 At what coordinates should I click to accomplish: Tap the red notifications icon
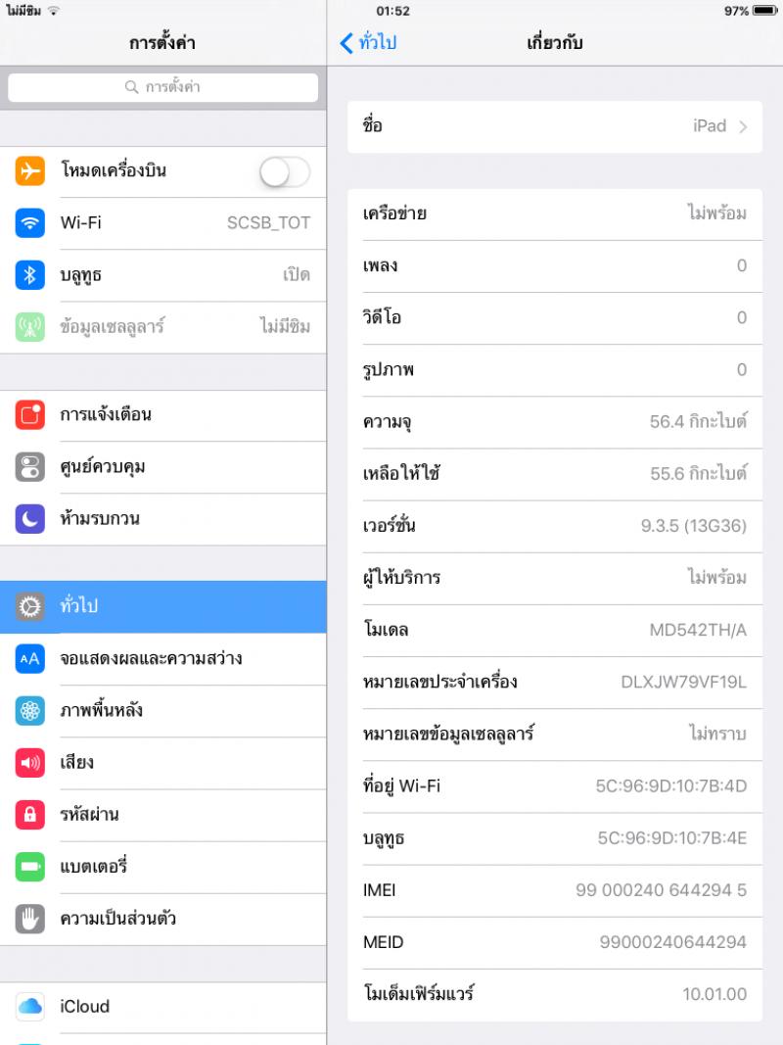pyautogui.click(x=30, y=414)
